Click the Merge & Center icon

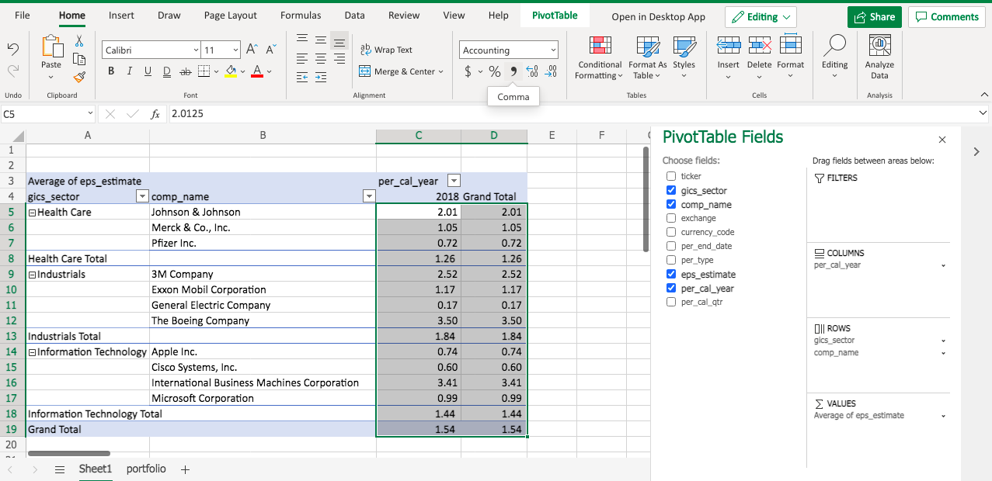click(x=365, y=71)
